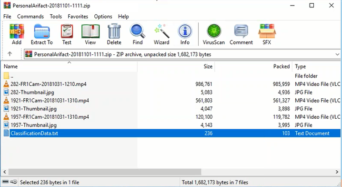Click packed value 3,995
Image resolution: width=342 pixels, height=187 pixels.
point(284,125)
